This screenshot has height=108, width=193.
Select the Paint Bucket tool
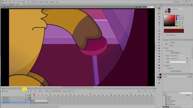(x=159, y=48)
